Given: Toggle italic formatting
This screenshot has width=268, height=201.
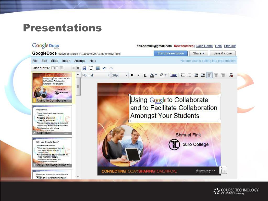Looking at the screenshot, I should coord(139,75).
